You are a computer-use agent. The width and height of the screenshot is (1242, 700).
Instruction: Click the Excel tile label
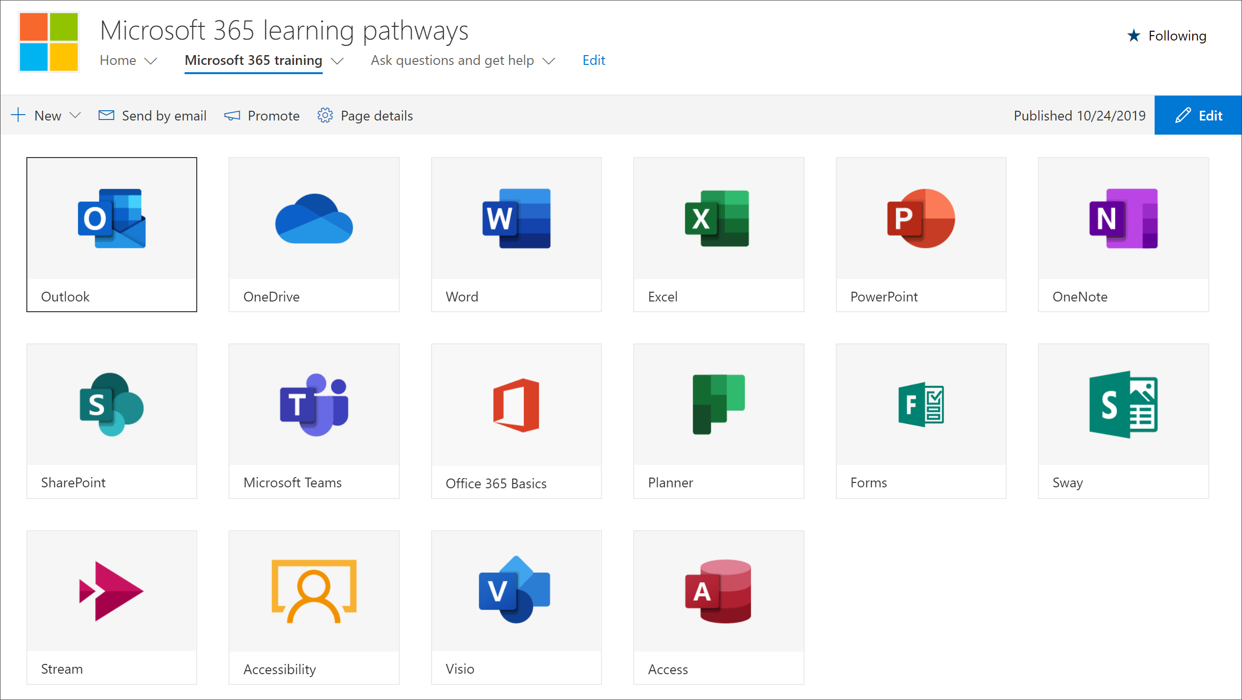point(663,297)
